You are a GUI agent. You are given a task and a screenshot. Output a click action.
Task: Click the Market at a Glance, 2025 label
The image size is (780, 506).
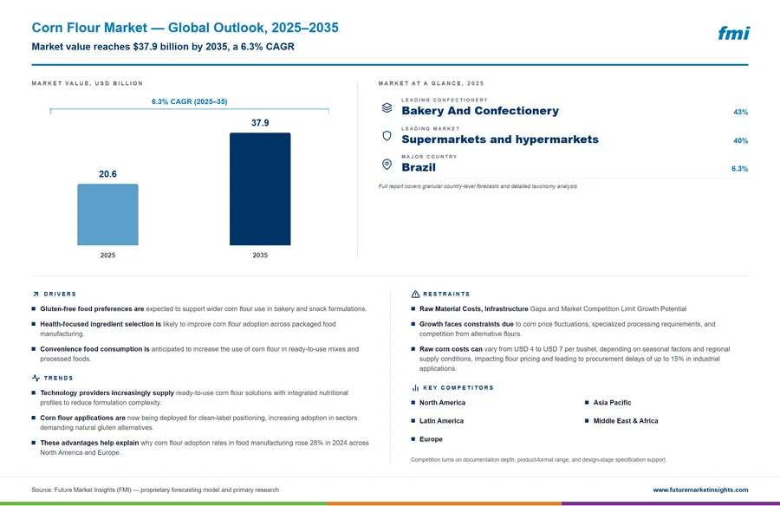click(x=431, y=83)
